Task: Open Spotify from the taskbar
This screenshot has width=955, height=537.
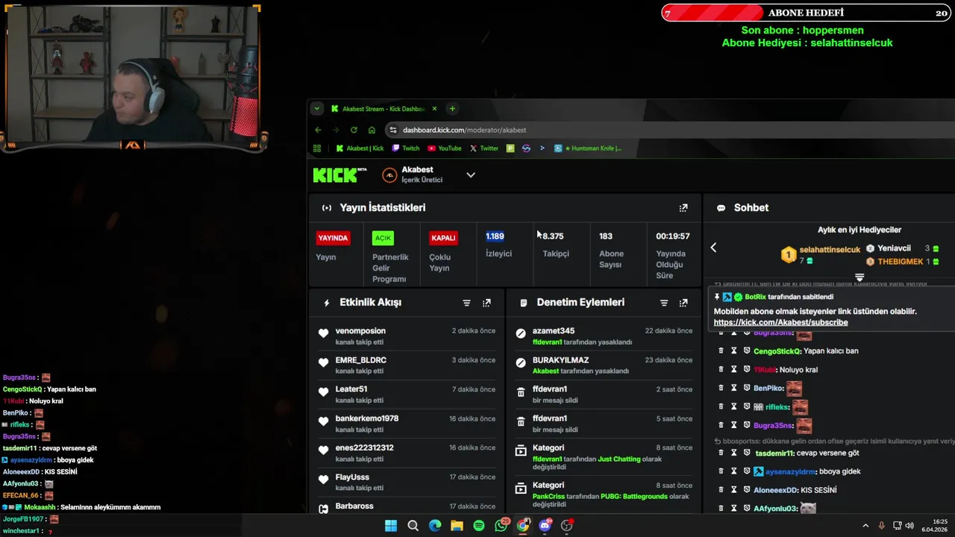Action: coord(479,526)
